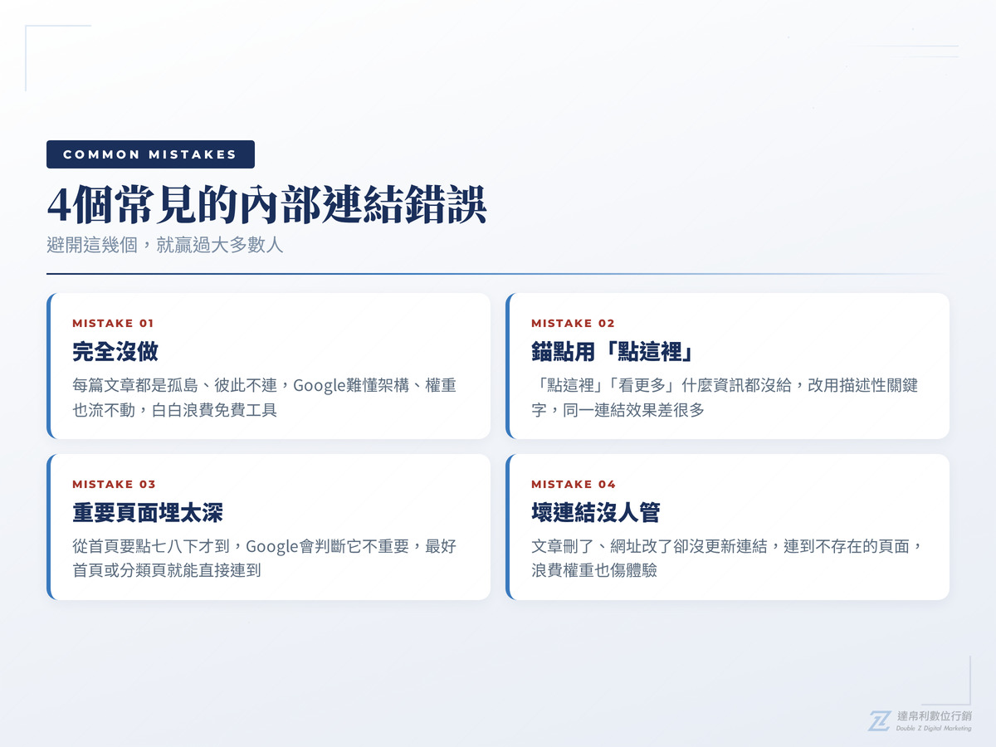Select the card title 錨點用「點這裡」
The image size is (996, 747).
tap(613, 352)
